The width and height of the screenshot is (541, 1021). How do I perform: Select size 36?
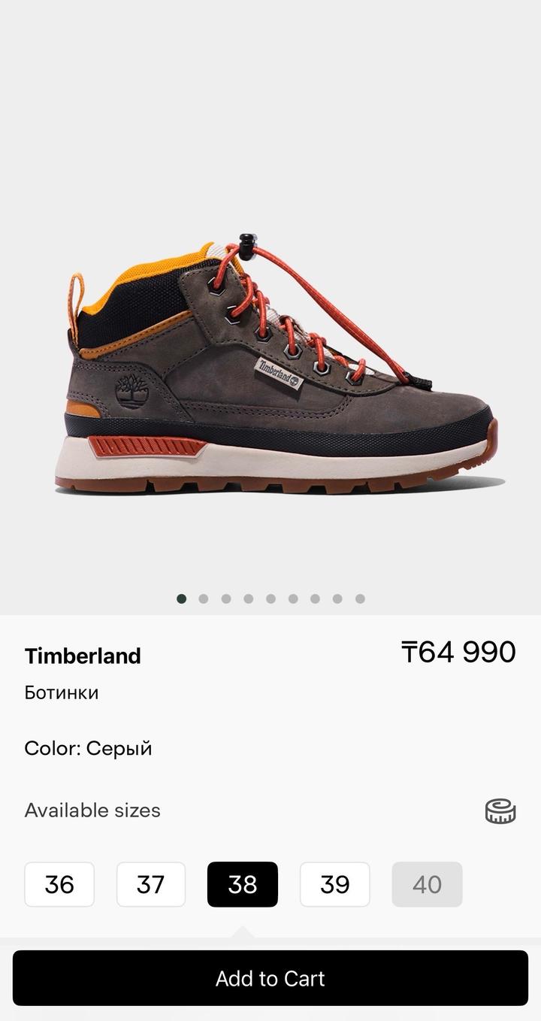(59, 884)
